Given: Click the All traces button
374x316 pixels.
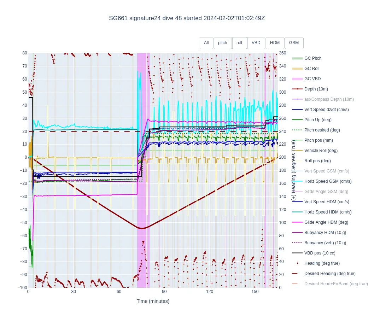Looking at the screenshot, I should pos(206,43).
